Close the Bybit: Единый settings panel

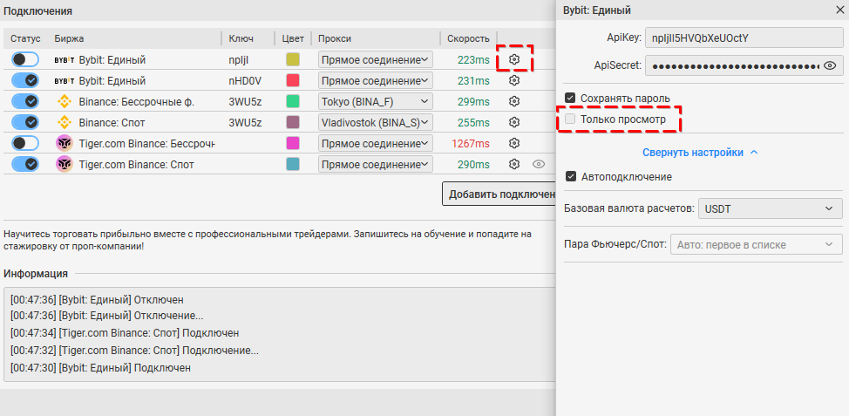click(839, 10)
